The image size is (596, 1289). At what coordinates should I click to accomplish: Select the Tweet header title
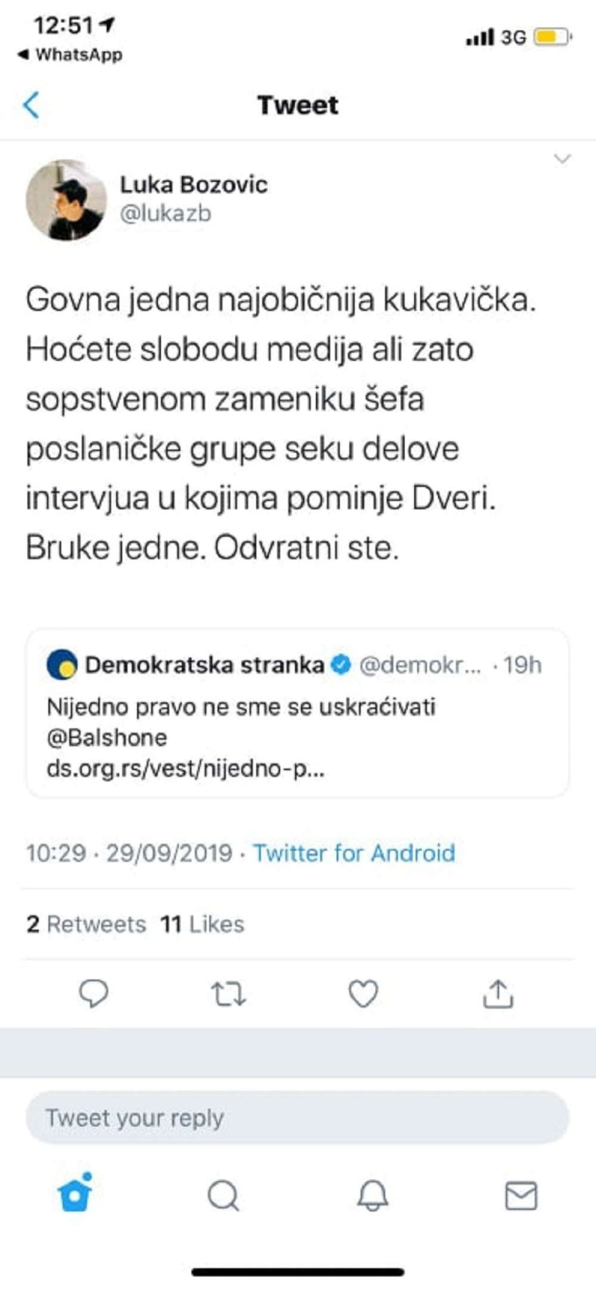(297, 104)
